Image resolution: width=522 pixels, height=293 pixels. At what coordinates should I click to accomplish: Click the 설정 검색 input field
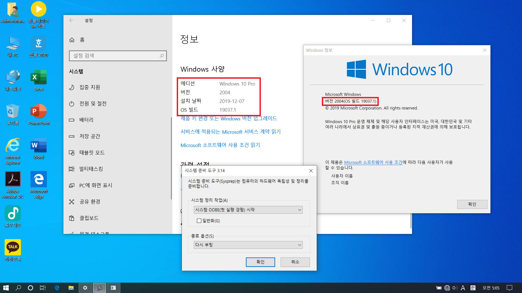pyautogui.click(x=118, y=56)
